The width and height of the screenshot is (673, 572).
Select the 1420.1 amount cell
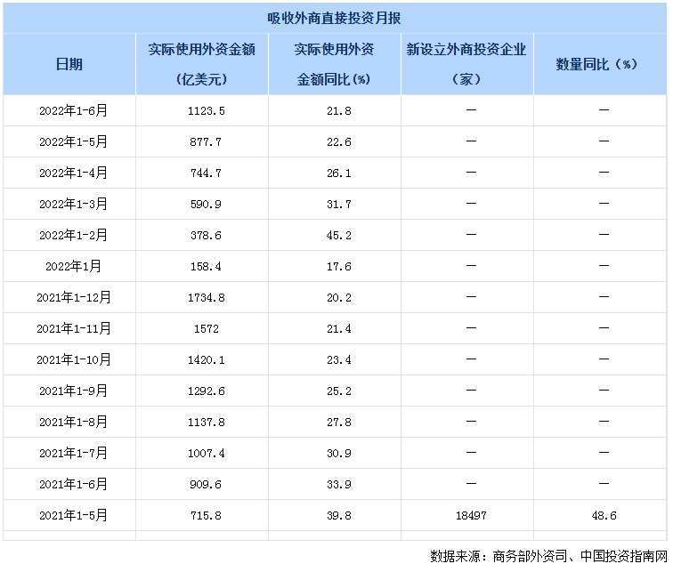pos(203,359)
